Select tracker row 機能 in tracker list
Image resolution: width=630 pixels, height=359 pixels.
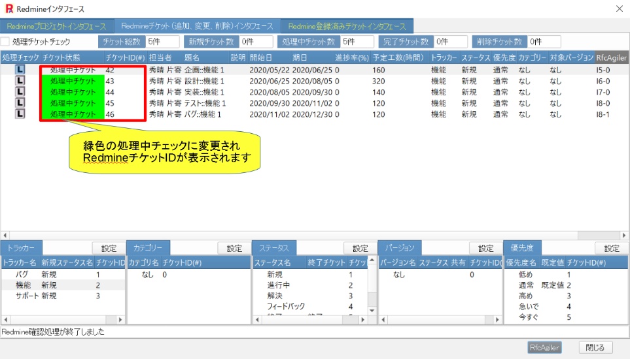coord(63,285)
